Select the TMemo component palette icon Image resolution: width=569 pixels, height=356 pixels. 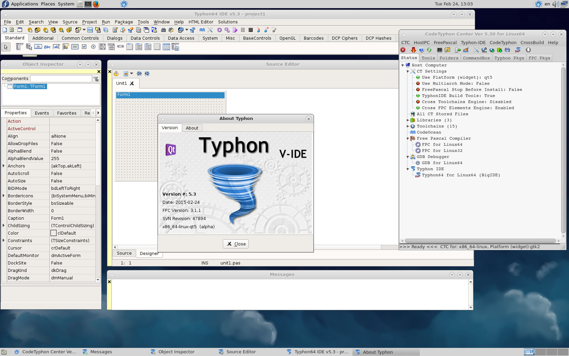coord(66,47)
